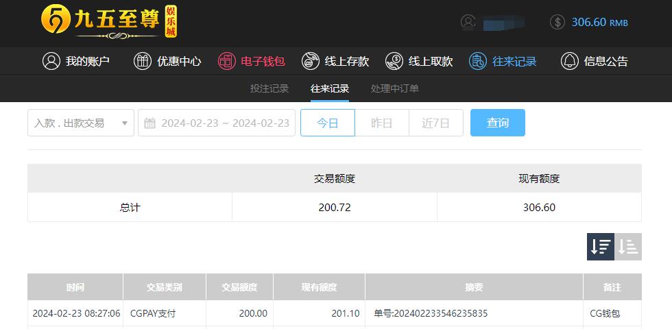The image size is (672, 329).
Task: Select the 昨日 date range option
Action: click(x=382, y=123)
